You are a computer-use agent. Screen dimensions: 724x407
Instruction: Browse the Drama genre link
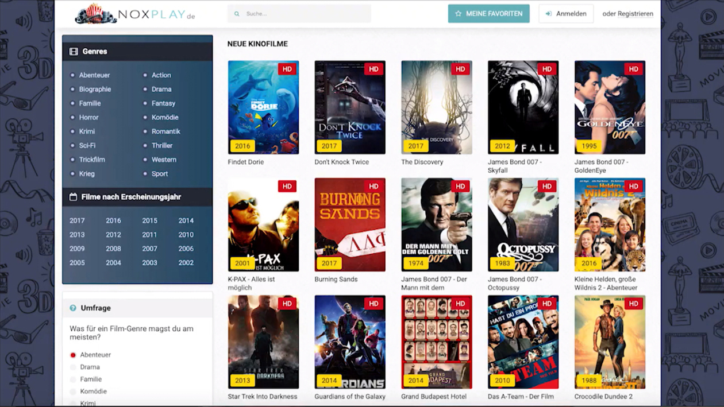pos(161,90)
